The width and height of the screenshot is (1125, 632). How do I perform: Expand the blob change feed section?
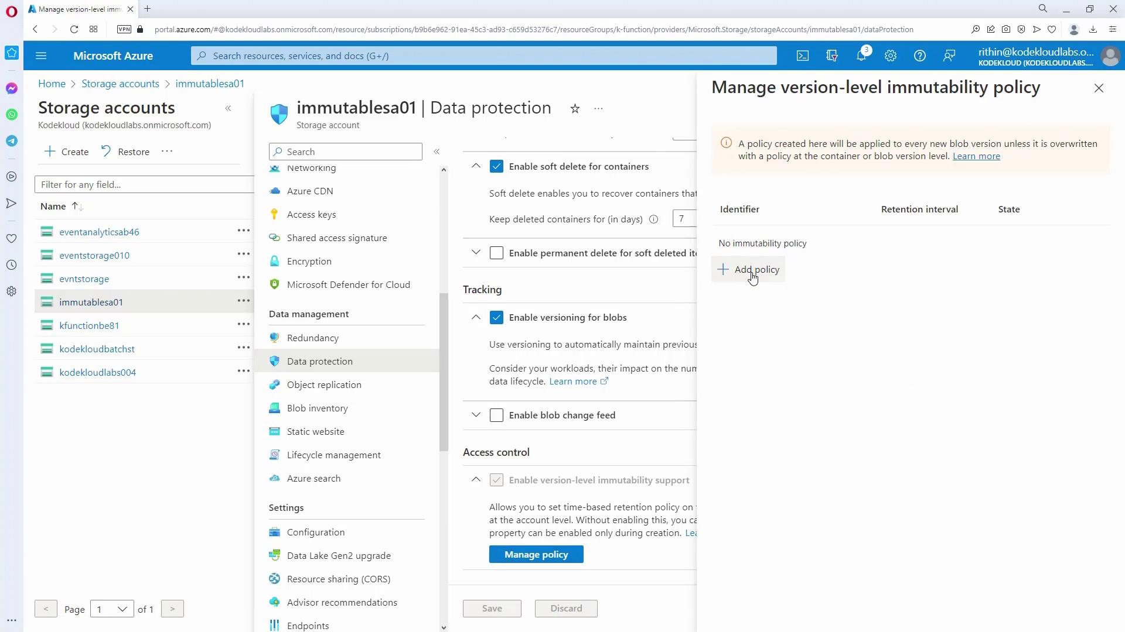(x=476, y=415)
